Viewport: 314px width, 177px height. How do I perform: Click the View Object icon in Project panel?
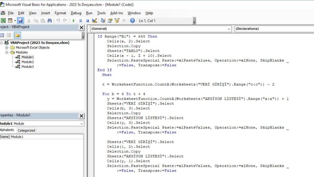(x=9, y=35)
